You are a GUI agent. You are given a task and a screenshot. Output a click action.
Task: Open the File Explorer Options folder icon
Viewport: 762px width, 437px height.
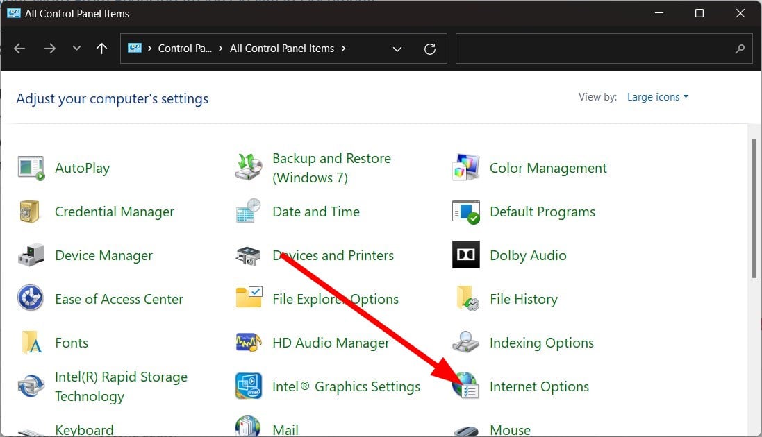249,297
